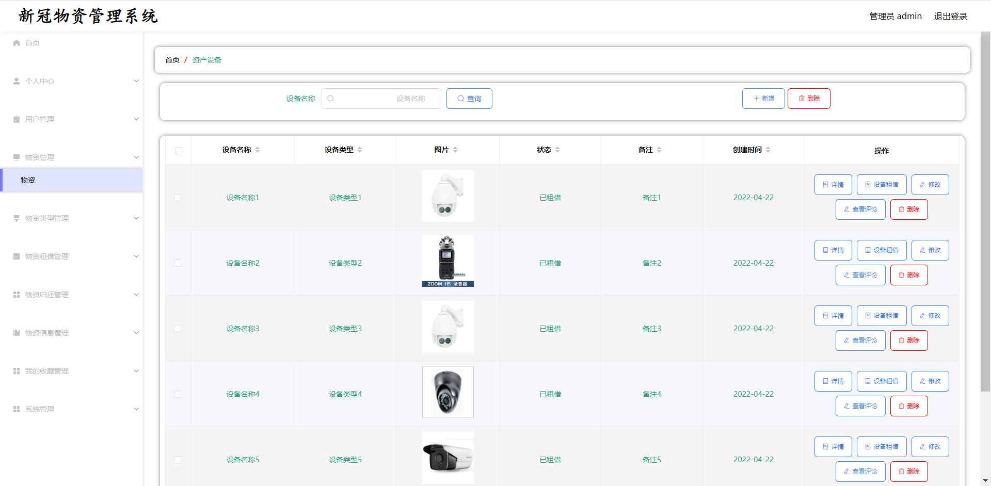Focus the 设备名称 search input field

pos(382,99)
